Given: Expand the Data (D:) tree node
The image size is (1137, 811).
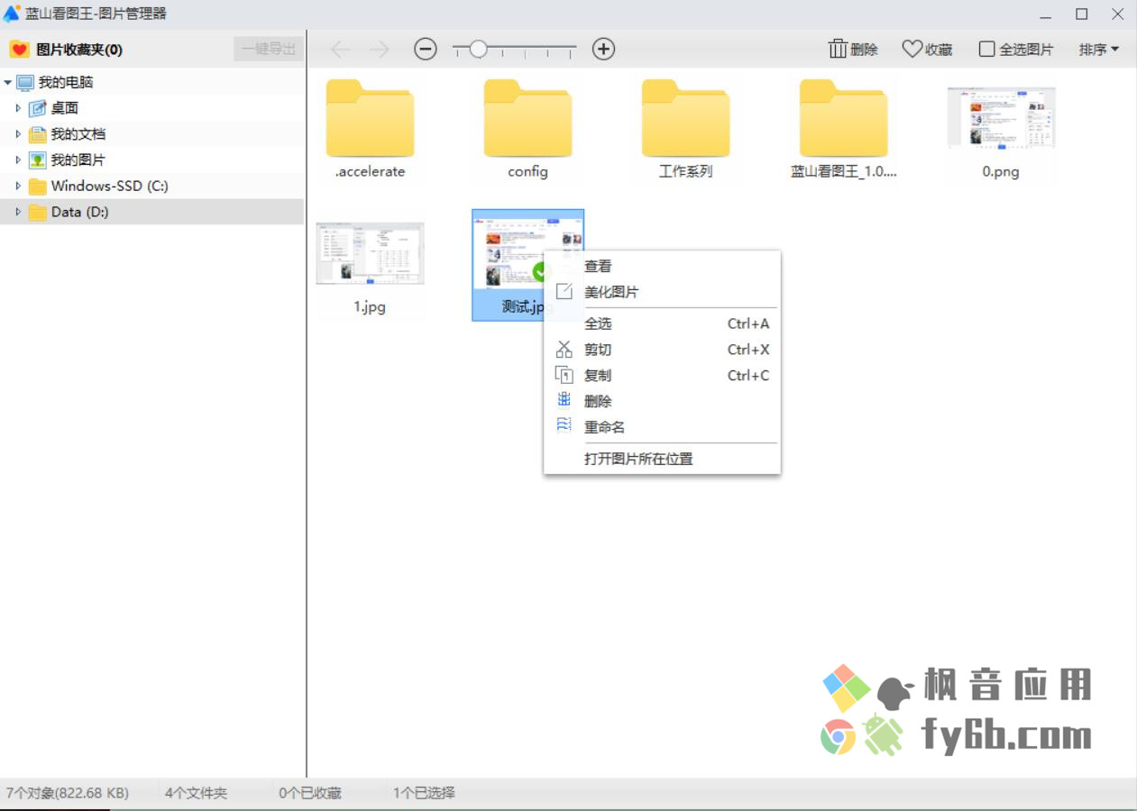Looking at the screenshot, I should pos(18,212).
